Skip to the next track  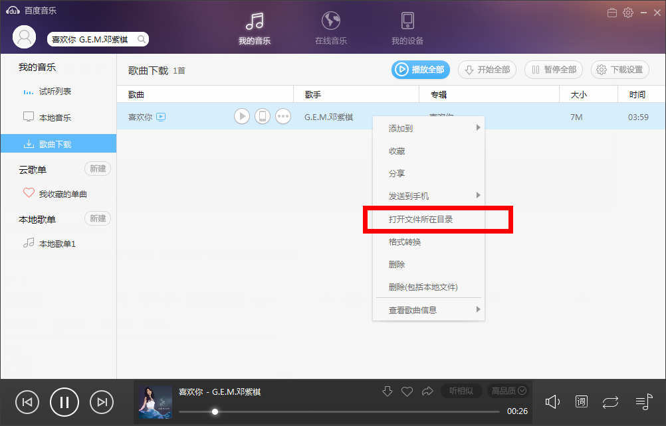point(102,402)
